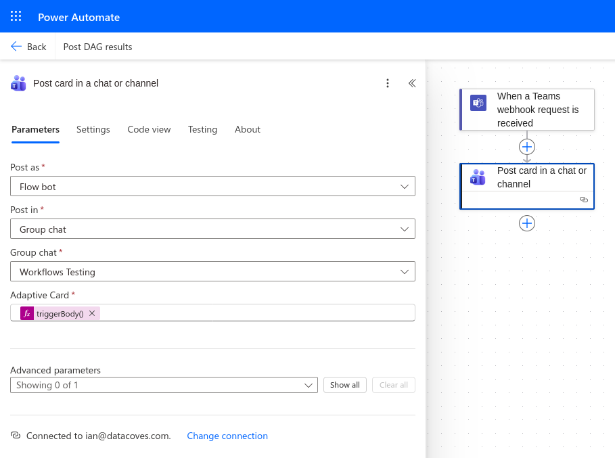Open the Post as dropdown showing Flow bot
The height and width of the screenshot is (458, 615).
pos(212,186)
